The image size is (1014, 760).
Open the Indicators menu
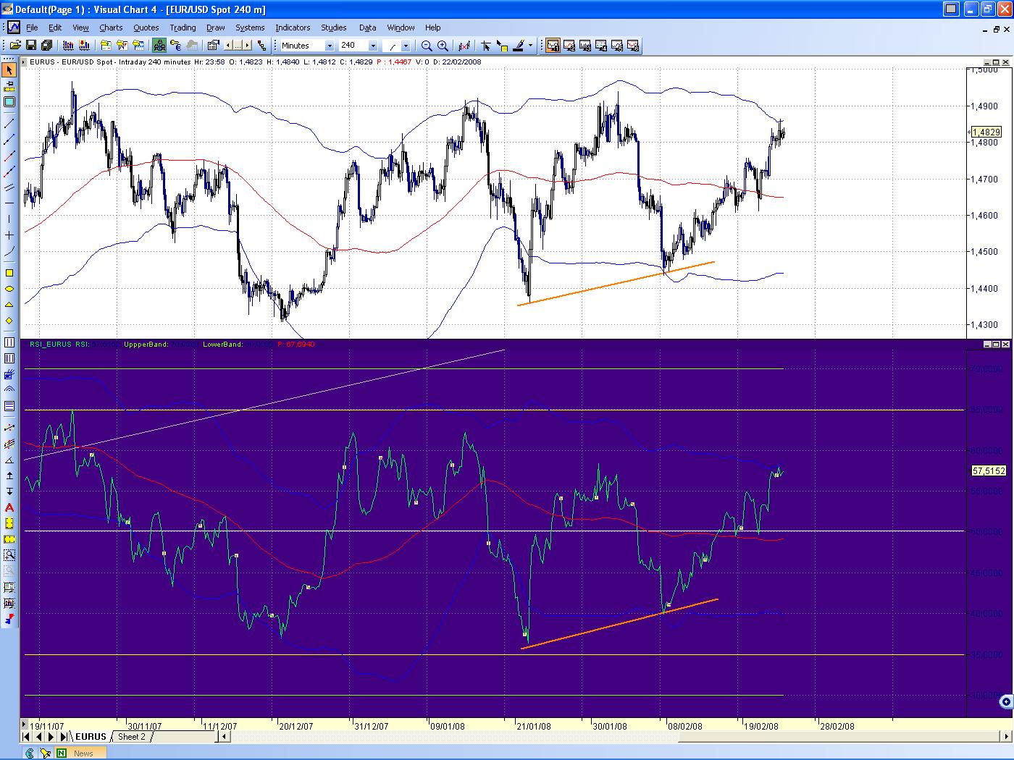(293, 28)
